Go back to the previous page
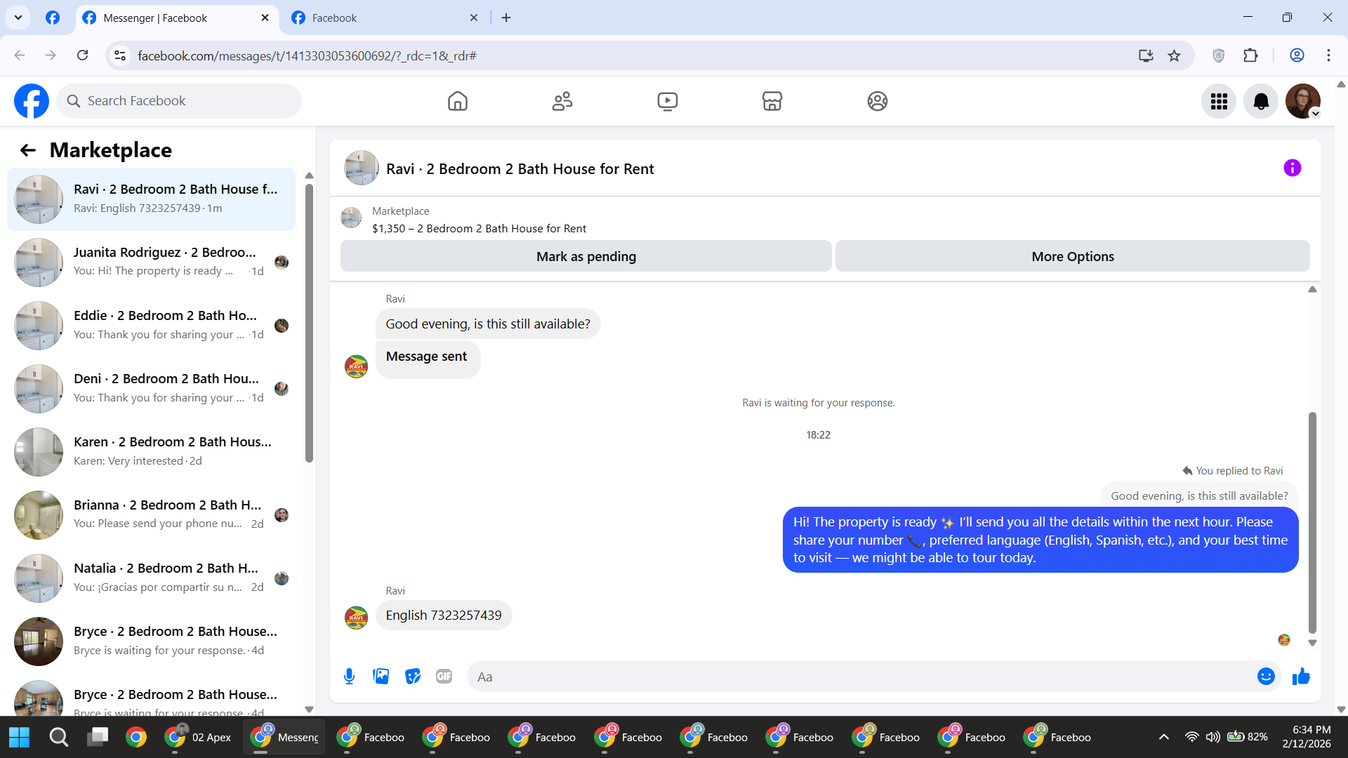The width and height of the screenshot is (1348, 758). pos(20,55)
